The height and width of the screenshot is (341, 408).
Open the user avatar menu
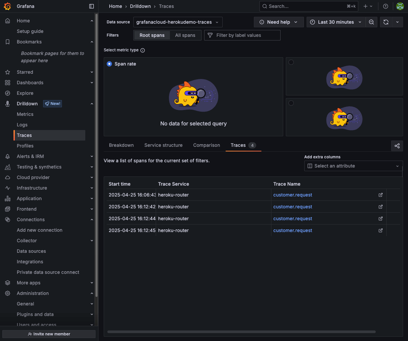click(400, 6)
